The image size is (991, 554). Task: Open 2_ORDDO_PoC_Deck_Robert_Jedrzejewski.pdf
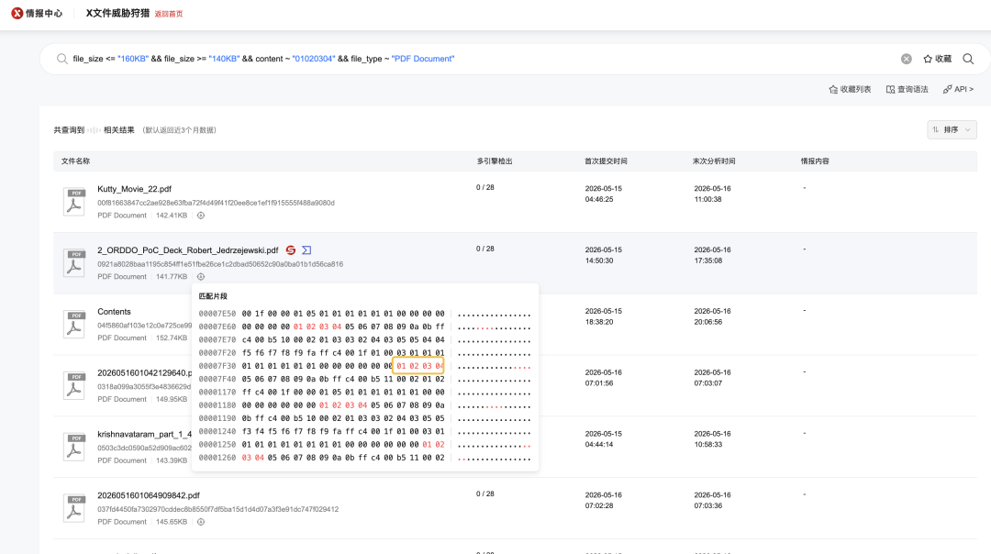[188, 250]
